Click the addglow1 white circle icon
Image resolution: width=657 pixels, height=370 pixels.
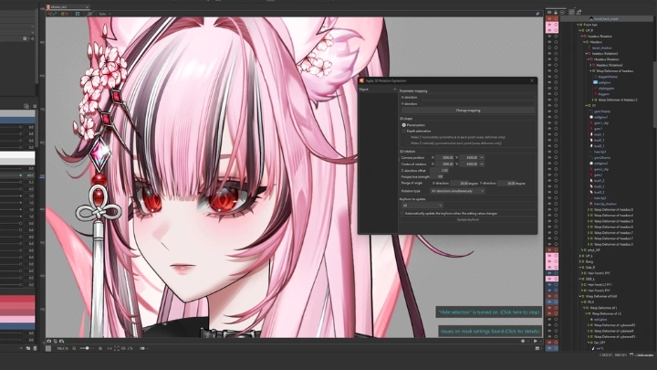[591, 118]
